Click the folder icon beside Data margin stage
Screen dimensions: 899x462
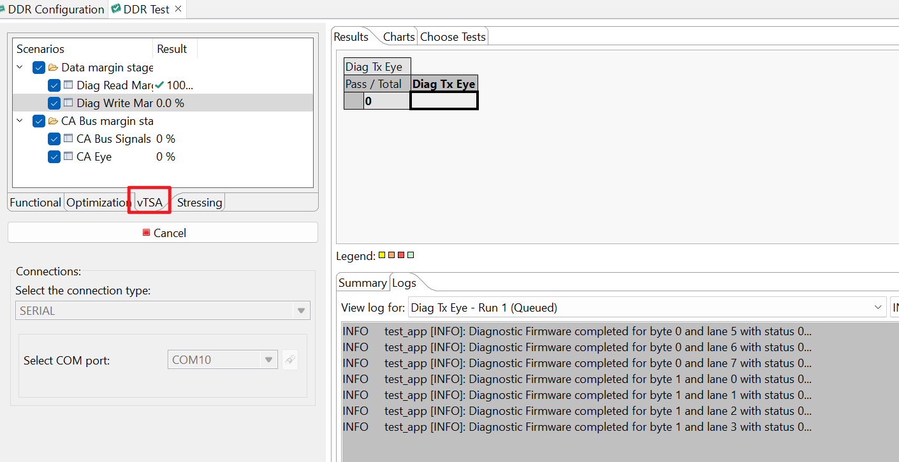(54, 67)
